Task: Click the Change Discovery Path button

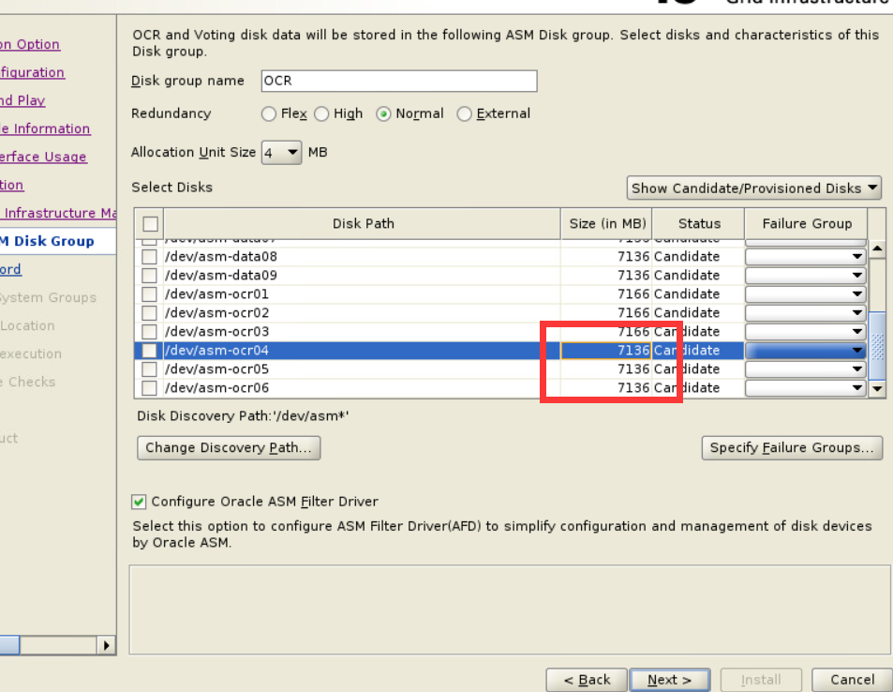Action: click(x=228, y=447)
